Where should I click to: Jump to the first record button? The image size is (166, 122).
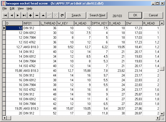point(5,15)
